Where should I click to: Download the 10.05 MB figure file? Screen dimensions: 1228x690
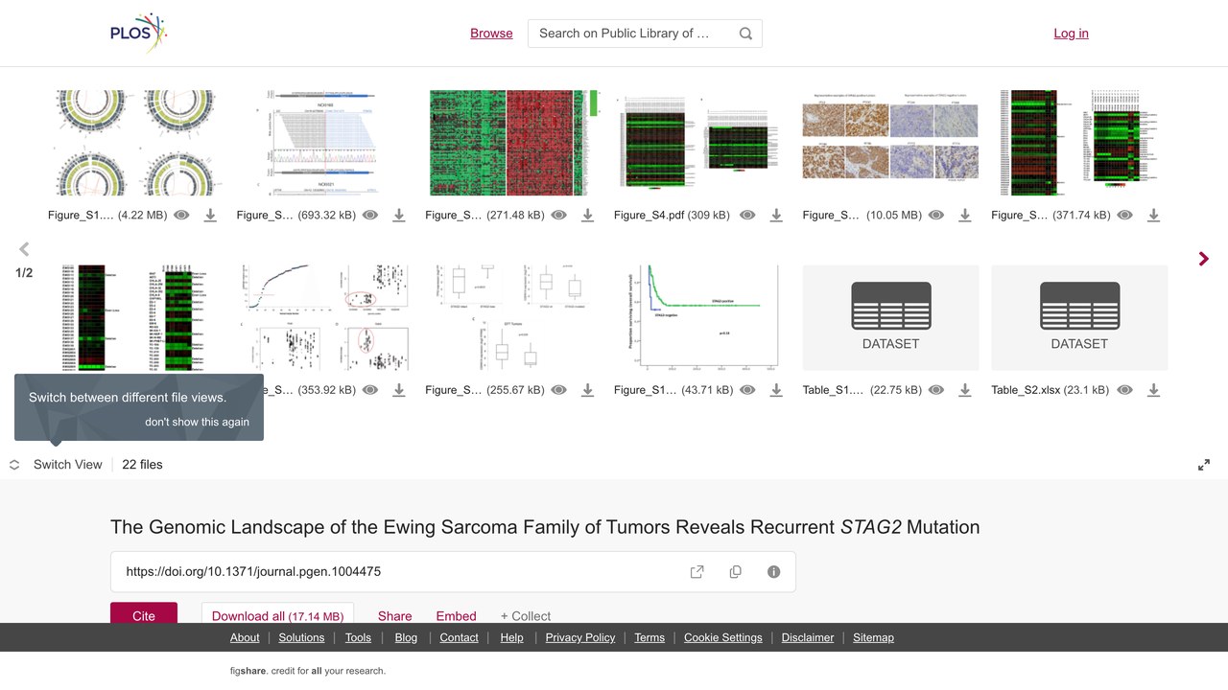[965, 216]
